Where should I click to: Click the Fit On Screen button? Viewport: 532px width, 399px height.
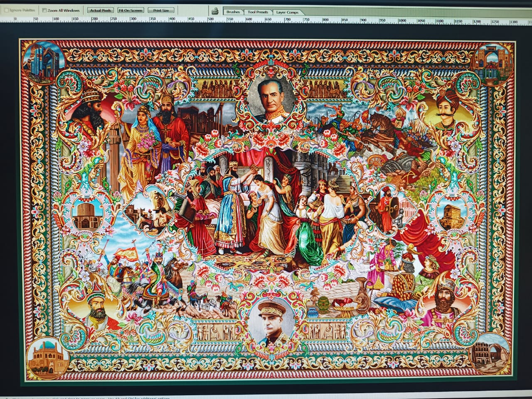pos(131,10)
